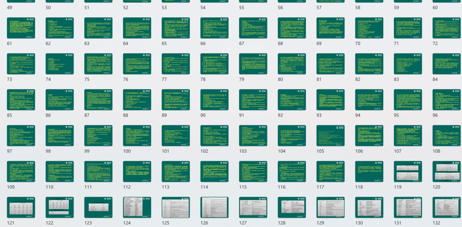The height and width of the screenshot is (227, 462).
Task: Select table slide 122 thumbnail
Action: (x=59, y=207)
